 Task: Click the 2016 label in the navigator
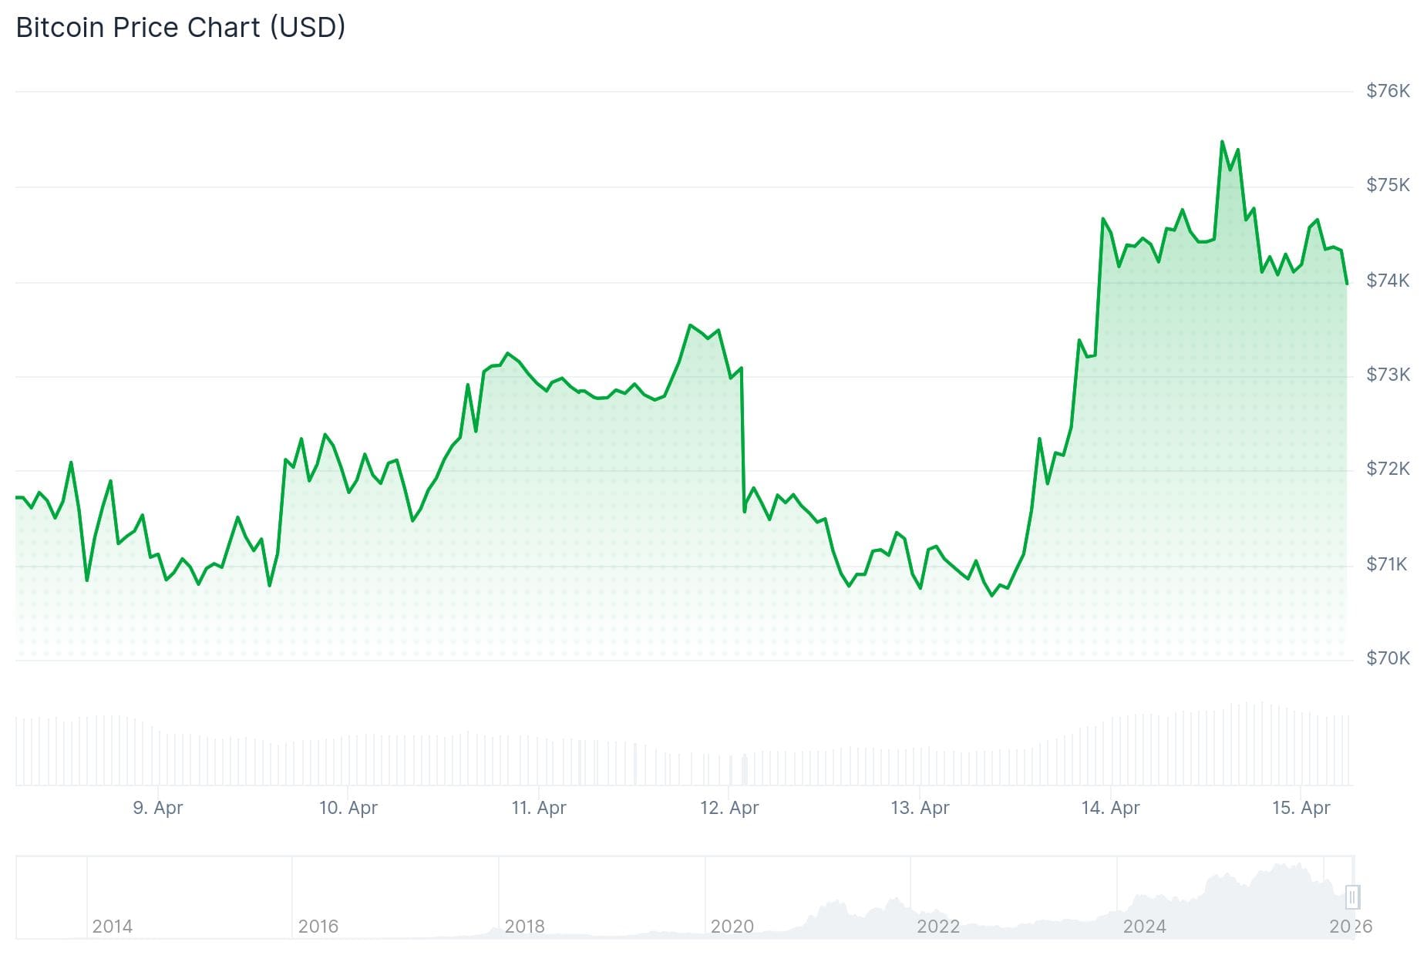(x=318, y=926)
